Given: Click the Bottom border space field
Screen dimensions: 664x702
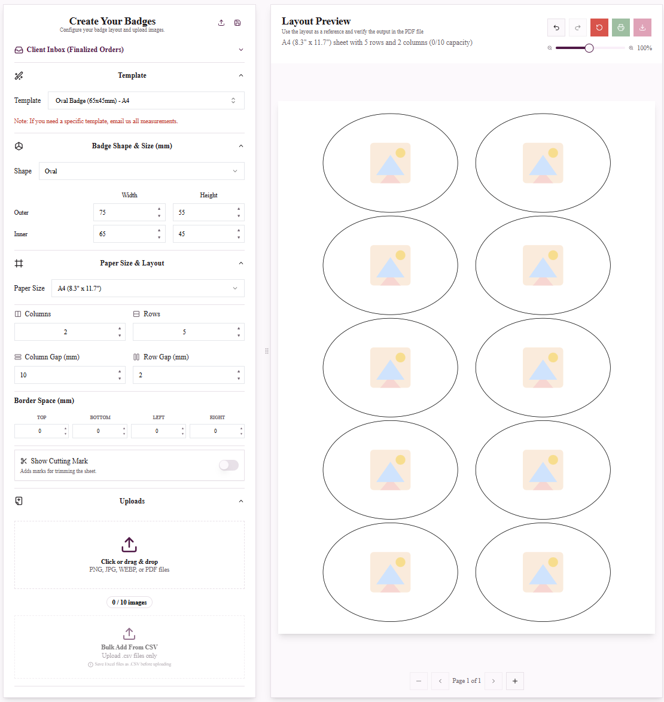Looking at the screenshot, I should [x=100, y=431].
